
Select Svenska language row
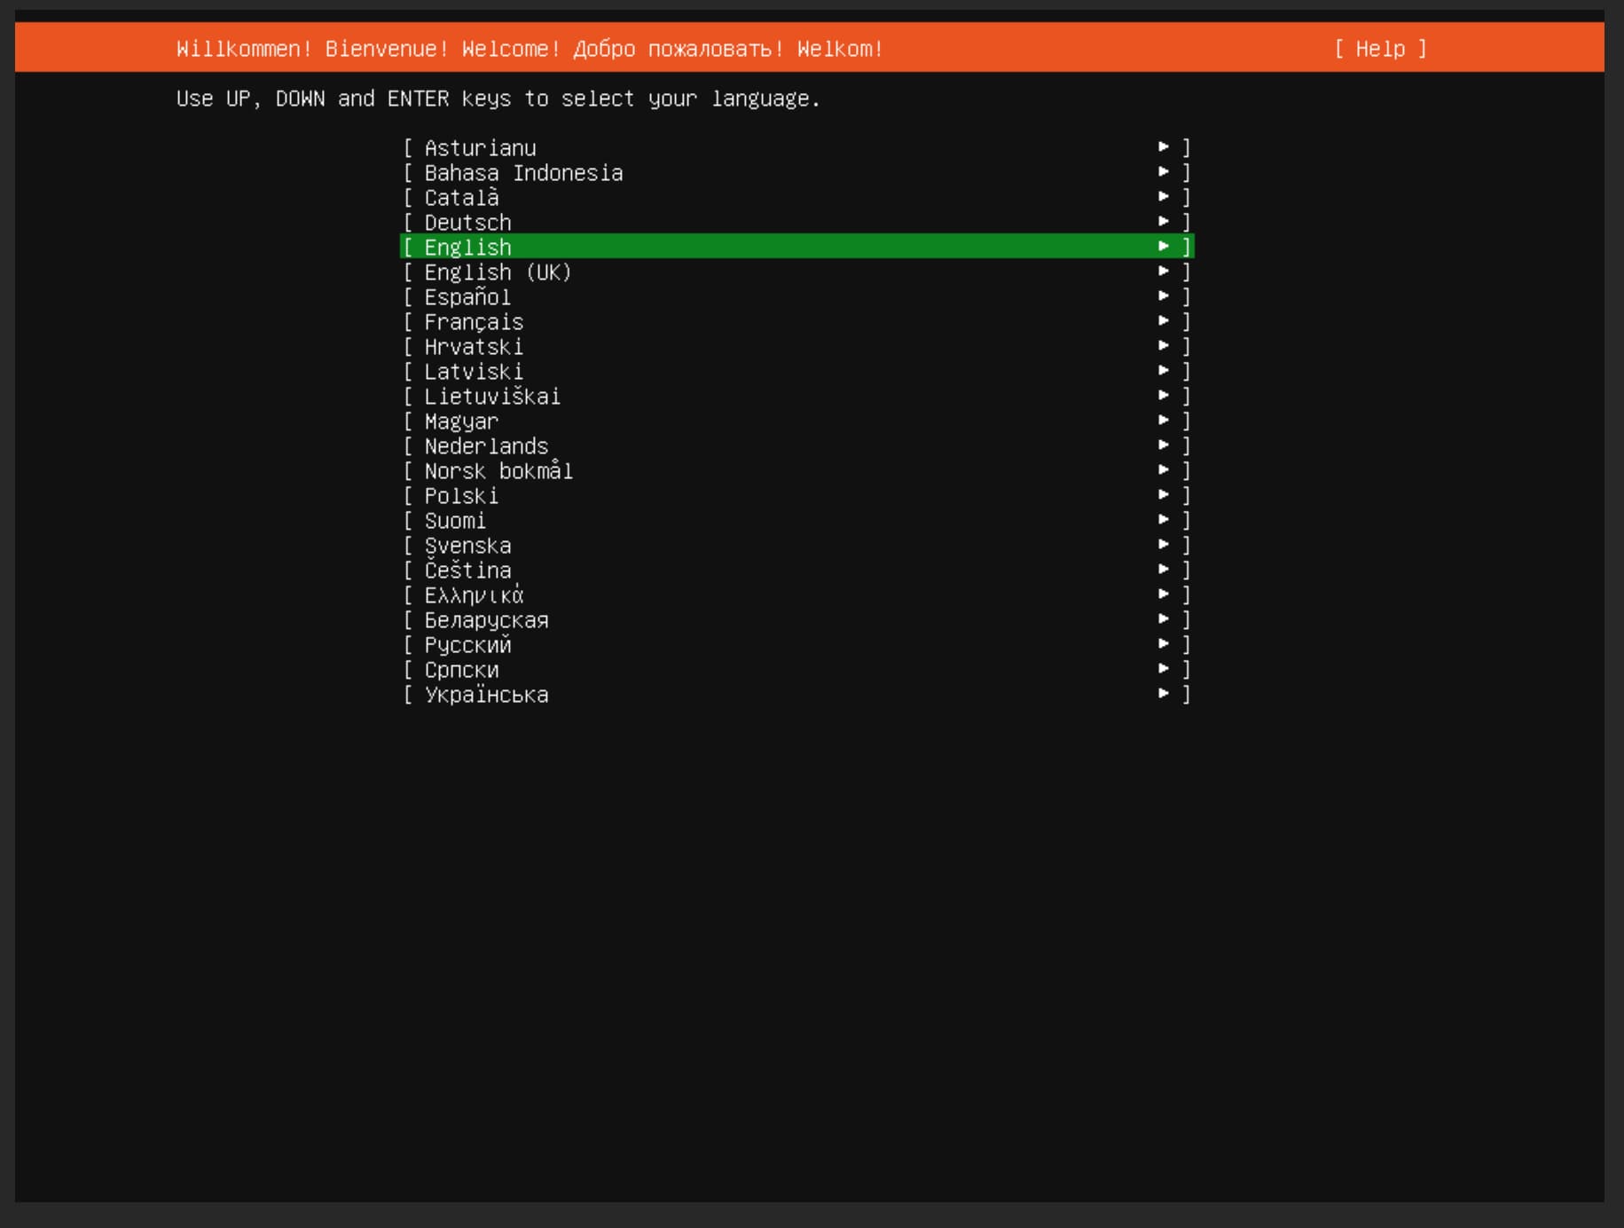[x=796, y=545]
